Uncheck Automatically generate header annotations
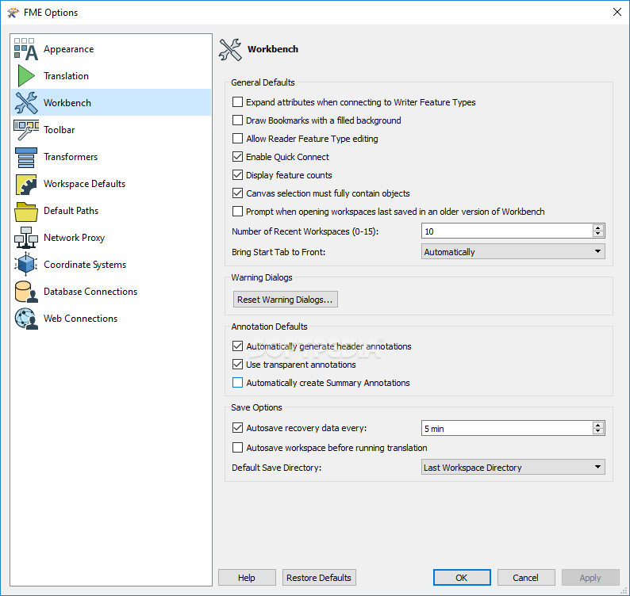Screen dimensions: 630x596 (237, 346)
